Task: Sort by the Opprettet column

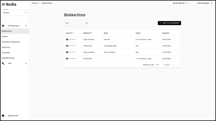Action: (165, 33)
